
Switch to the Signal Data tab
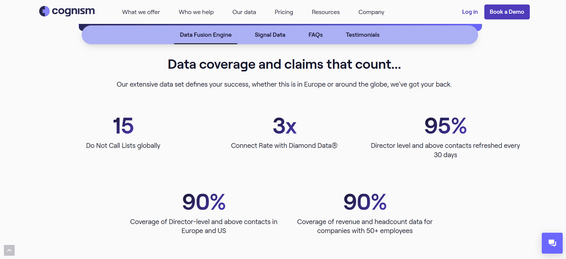click(x=270, y=35)
